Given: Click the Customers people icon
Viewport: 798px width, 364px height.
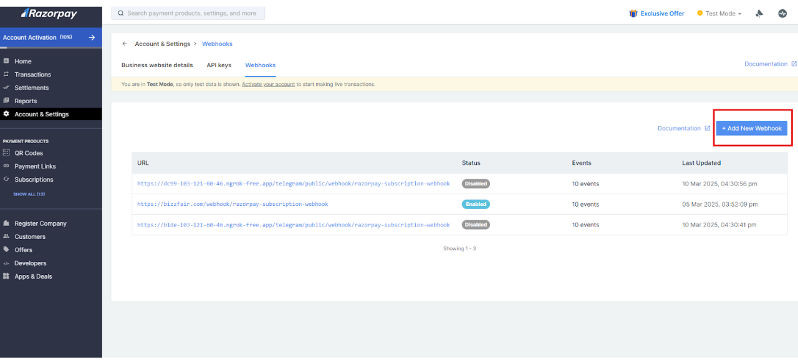Looking at the screenshot, I should (6, 236).
